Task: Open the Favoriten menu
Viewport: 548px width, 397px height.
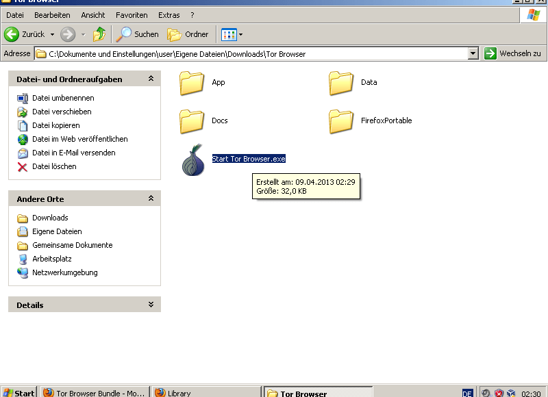Action: point(132,15)
